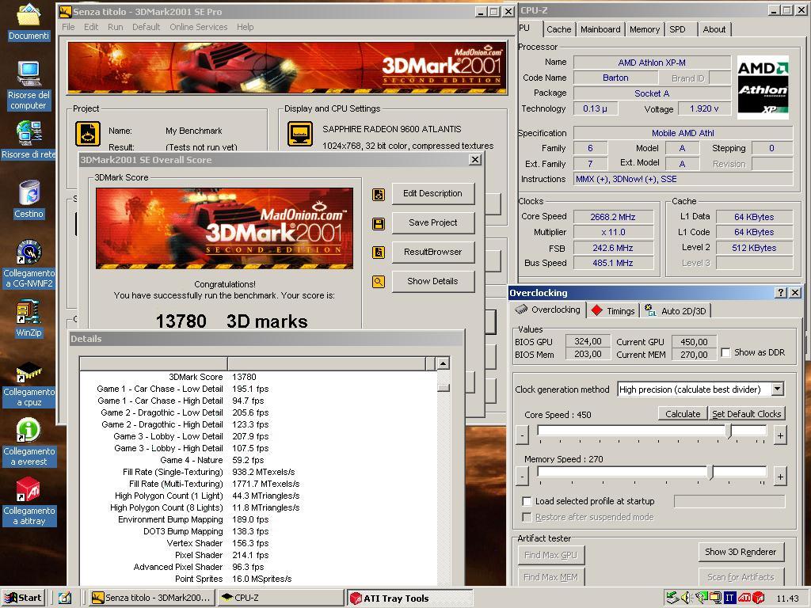The width and height of the screenshot is (811, 608).
Task: Click the Details list scroll-up arrow
Action: (x=443, y=363)
